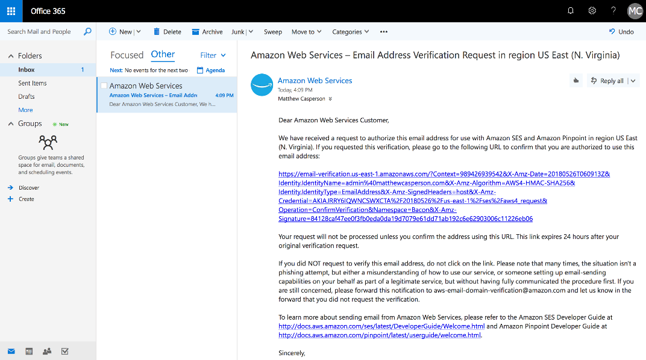The image size is (646, 360).
Task: Switch to the Focused tab
Action: 127,55
